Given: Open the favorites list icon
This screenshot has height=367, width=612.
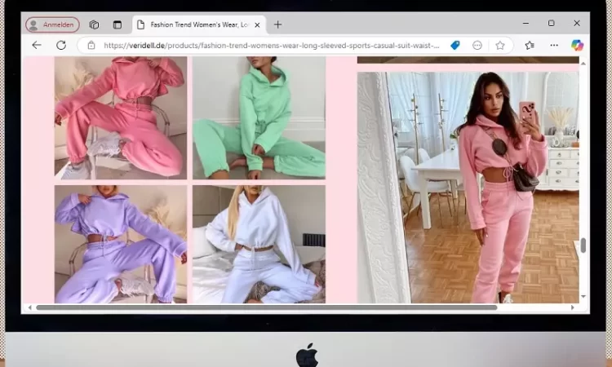Looking at the screenshot, I should tap(530, 45).
